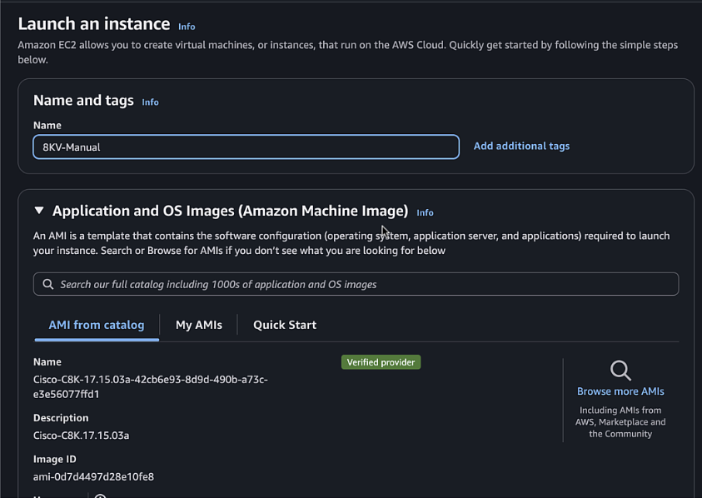
Task: Select the AMI from catalog tab
Action: click(x=97, y=325)
